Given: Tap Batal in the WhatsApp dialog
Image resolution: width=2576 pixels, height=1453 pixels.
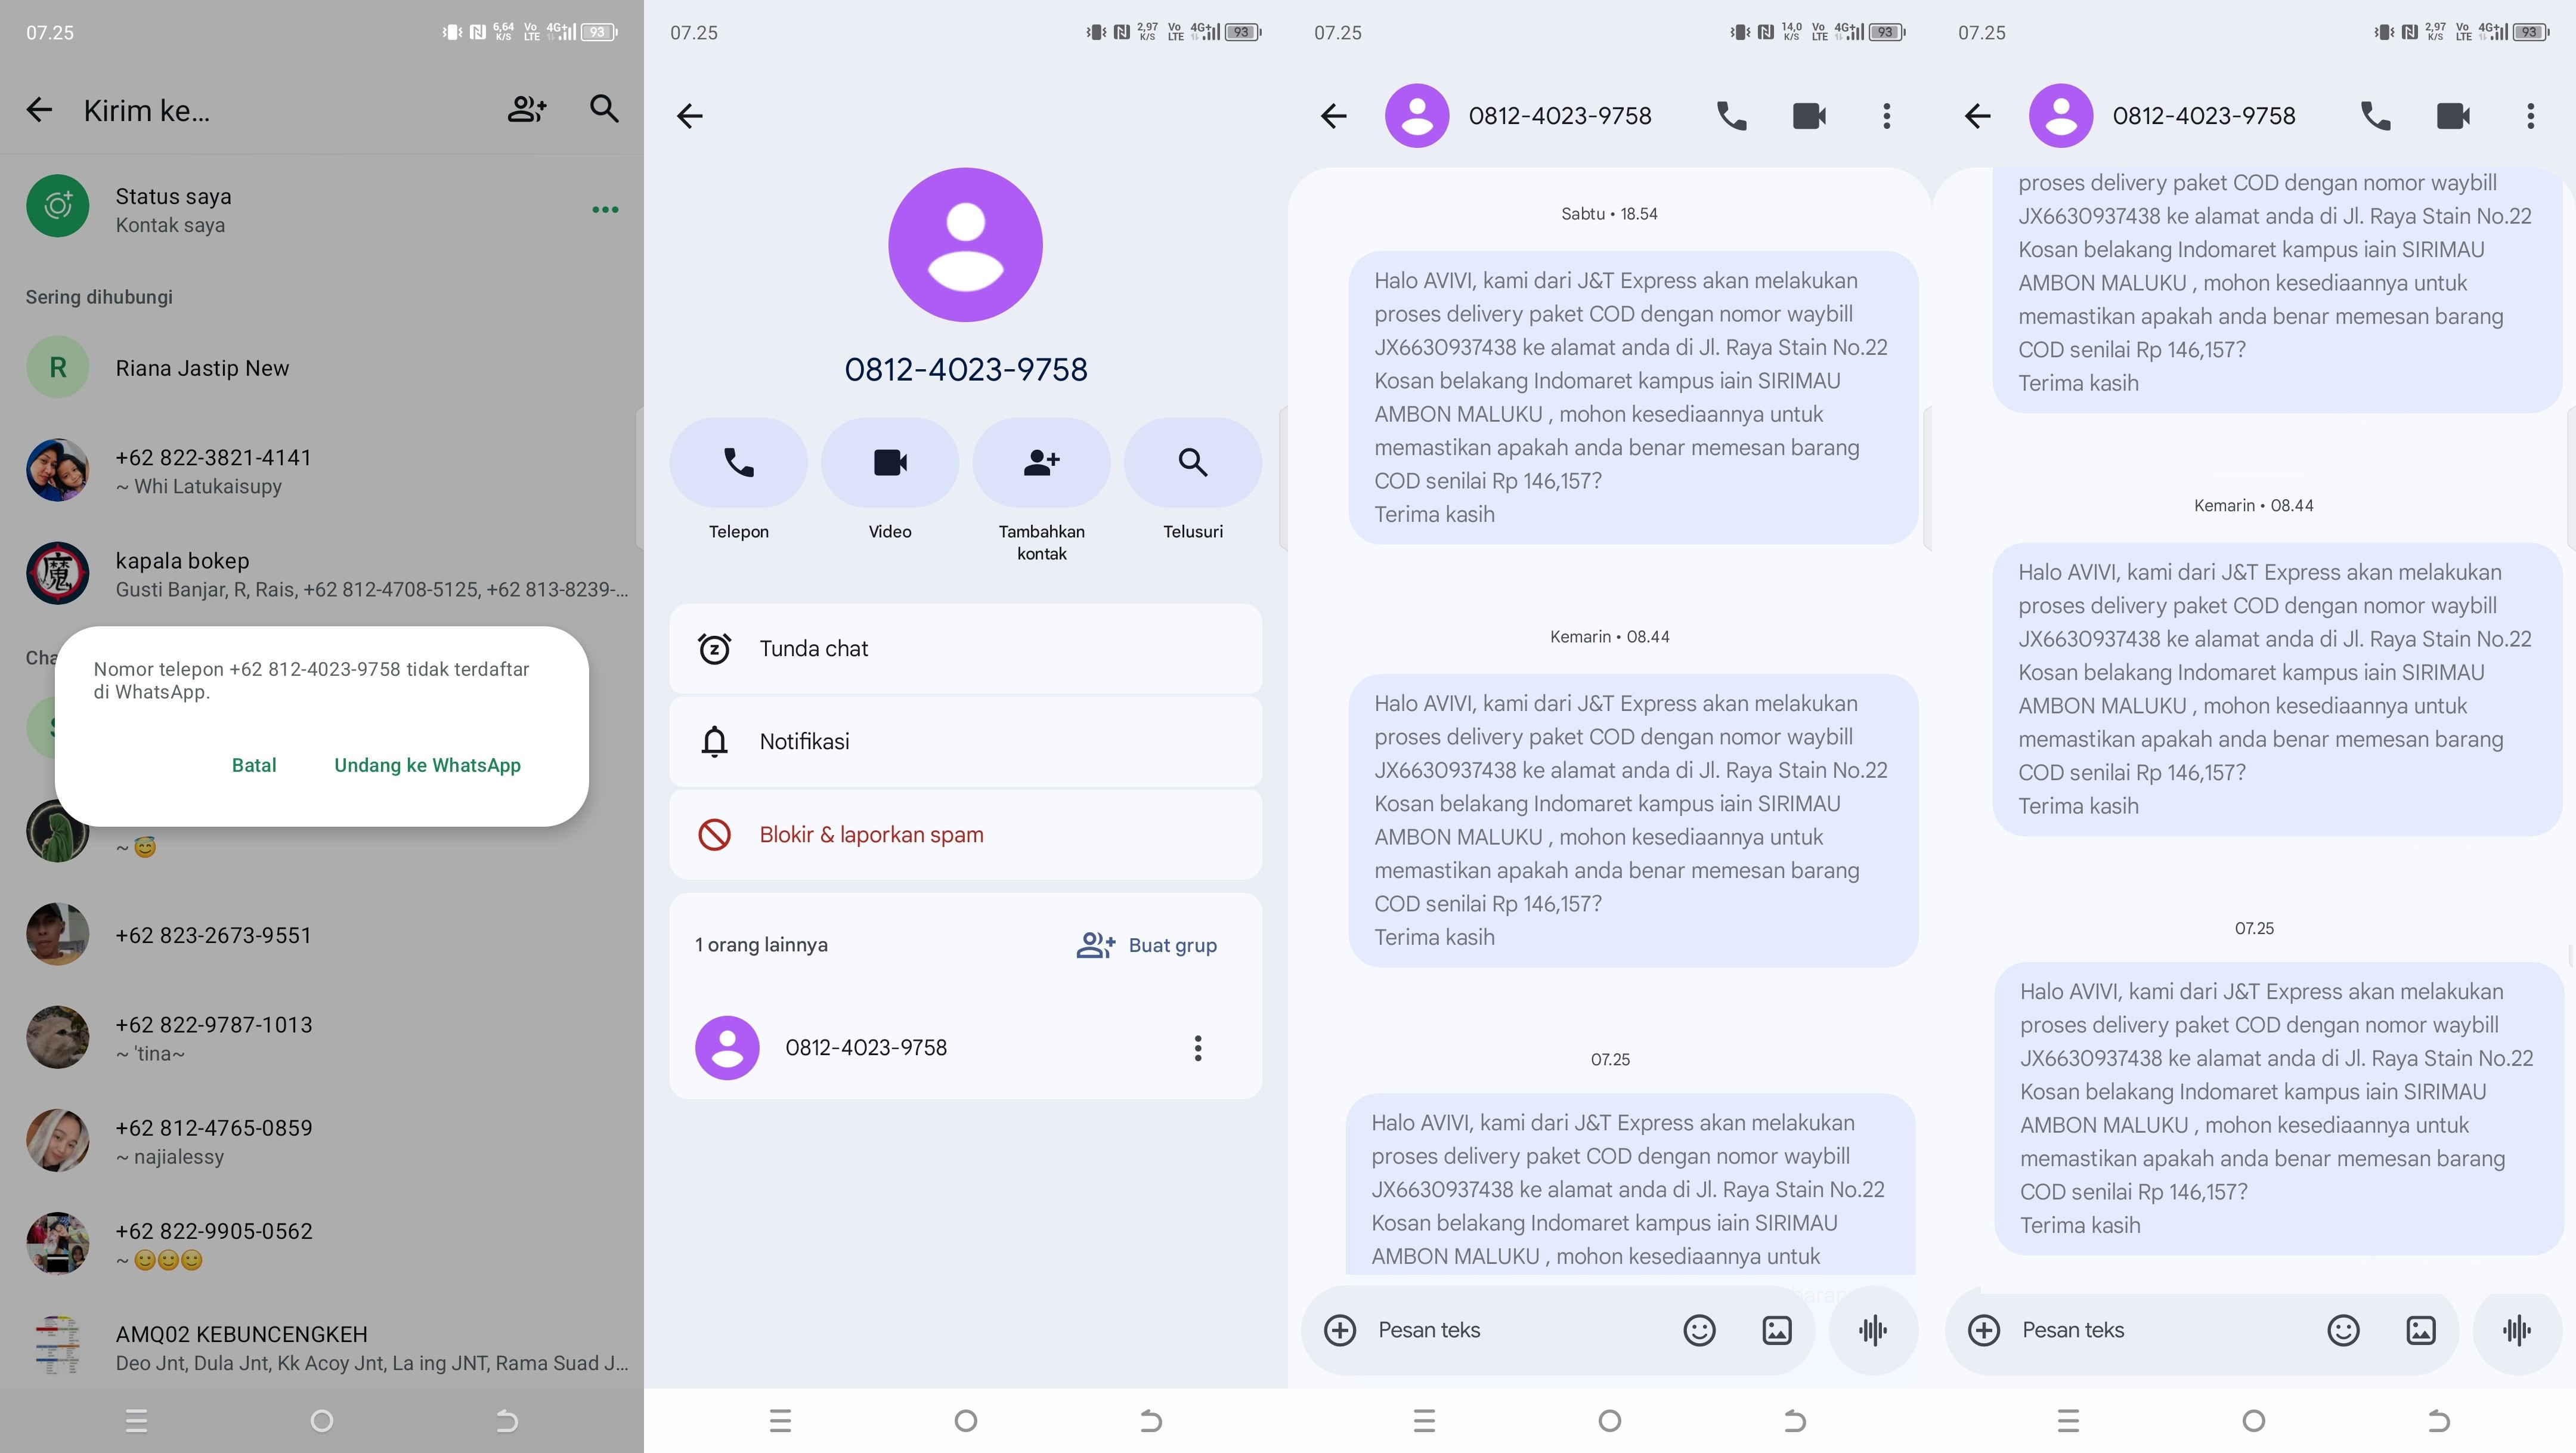Looking at the screenshot, I should point(254,765).
